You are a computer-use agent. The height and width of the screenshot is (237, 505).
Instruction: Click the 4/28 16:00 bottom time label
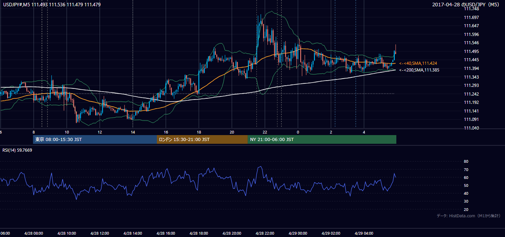(x=166, y=233)
